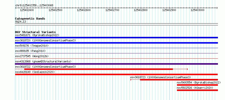Click the nsv509276 (Teague2010) label

point(32,46)
